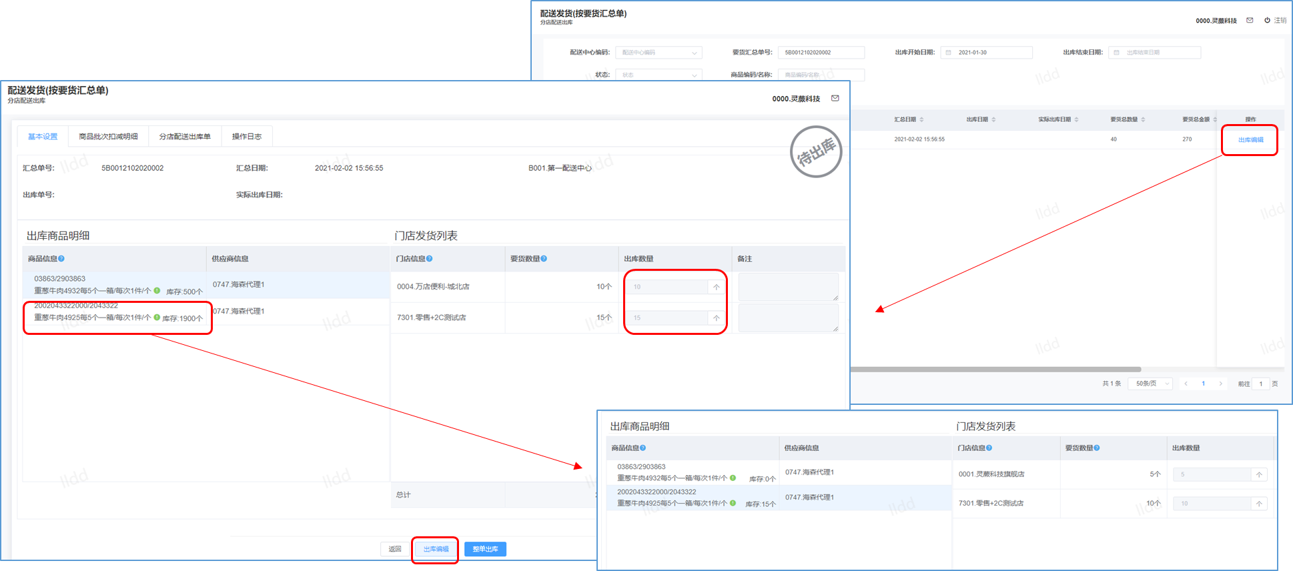Click the 返回 button

click(395, 549)
